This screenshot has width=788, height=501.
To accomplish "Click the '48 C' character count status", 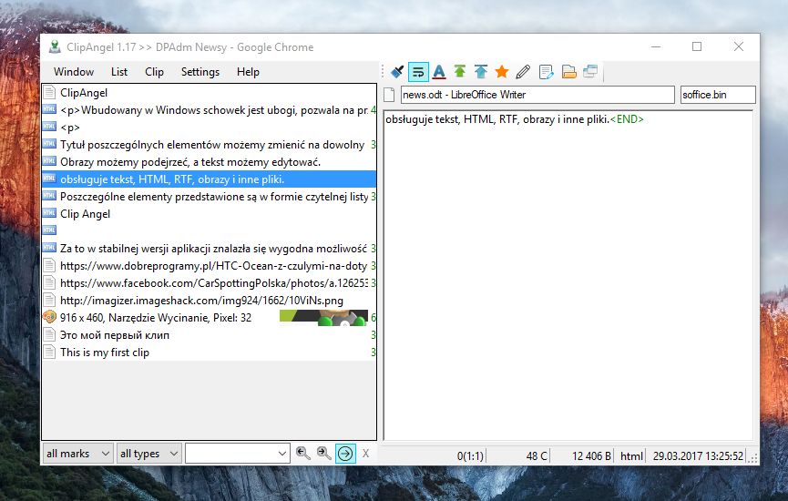I will click(537, 455).
